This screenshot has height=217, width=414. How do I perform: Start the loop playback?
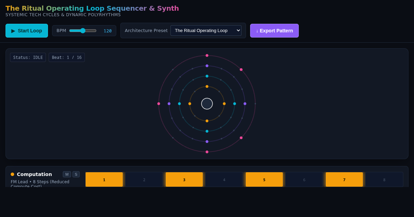(27, 31)
